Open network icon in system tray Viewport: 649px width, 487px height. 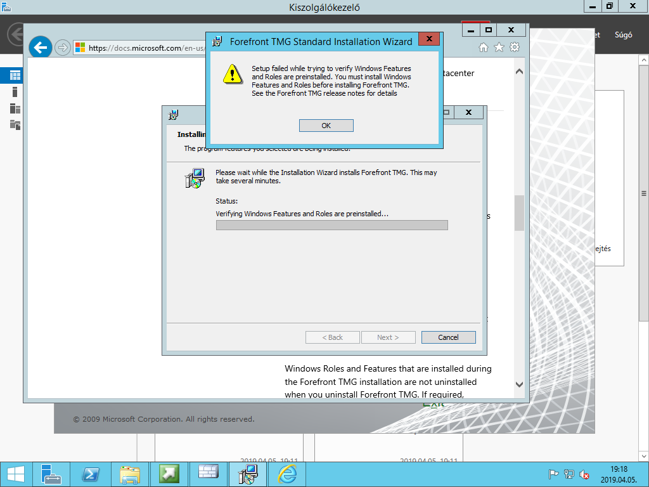569,474
